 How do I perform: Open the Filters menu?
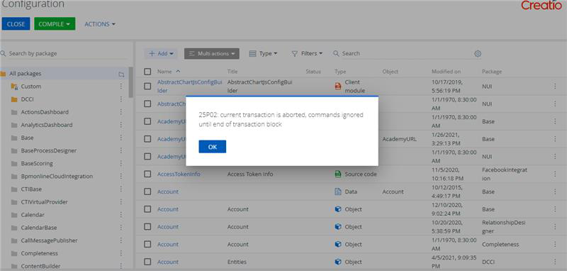(308, 53)
